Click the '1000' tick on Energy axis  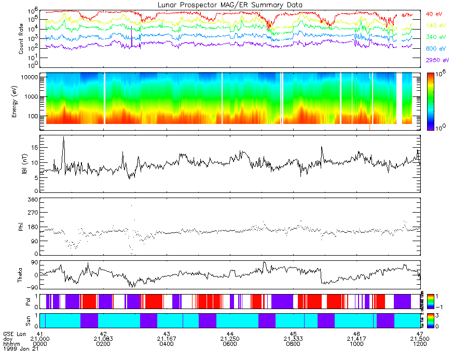(x=31, y=96)
